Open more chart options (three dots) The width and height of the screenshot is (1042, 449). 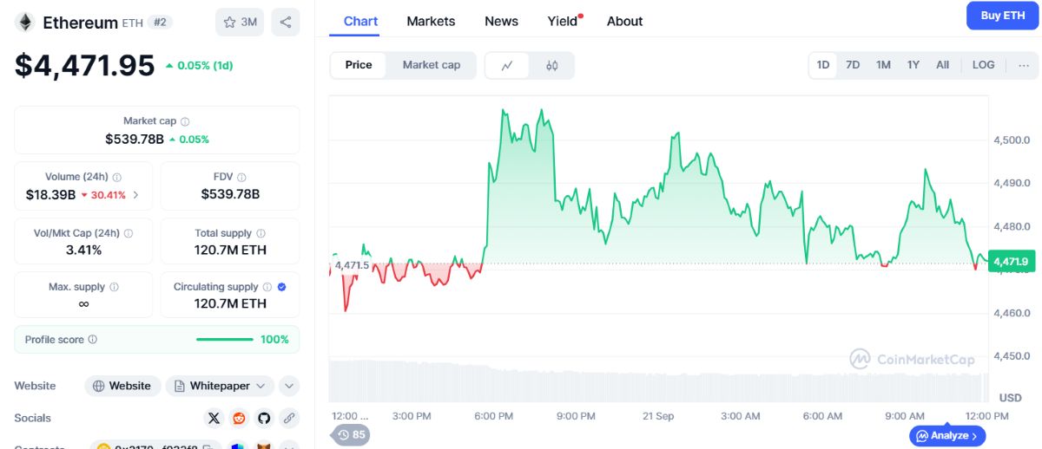point(1024,65)
